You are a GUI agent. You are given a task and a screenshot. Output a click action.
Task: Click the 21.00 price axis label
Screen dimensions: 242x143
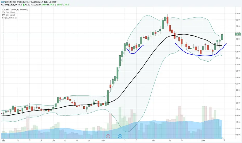[x=238, y=97]
